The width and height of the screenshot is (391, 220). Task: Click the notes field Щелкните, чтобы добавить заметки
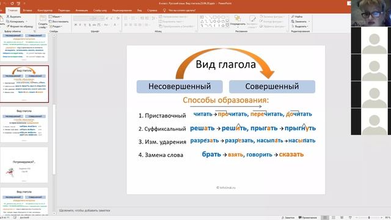[x=84, y=210]
